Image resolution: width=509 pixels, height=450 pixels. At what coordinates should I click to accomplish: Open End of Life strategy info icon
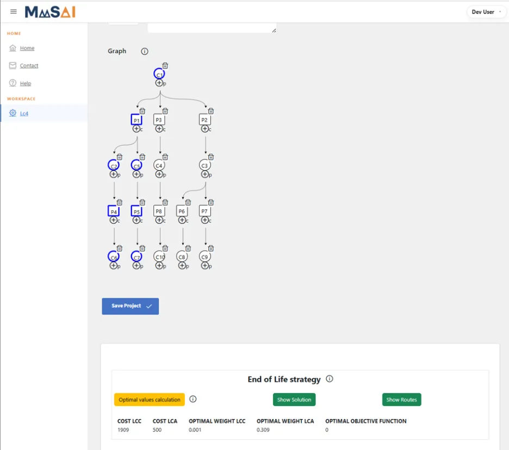pos(330,379)
